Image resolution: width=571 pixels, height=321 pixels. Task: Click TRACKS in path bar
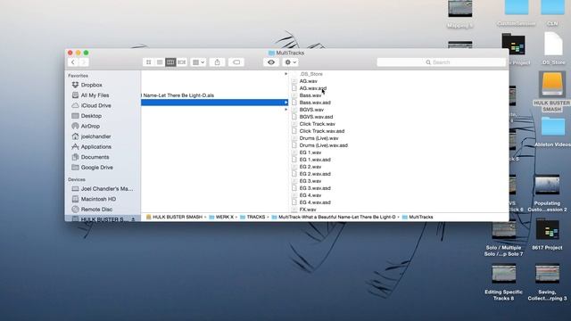point(252,217)
